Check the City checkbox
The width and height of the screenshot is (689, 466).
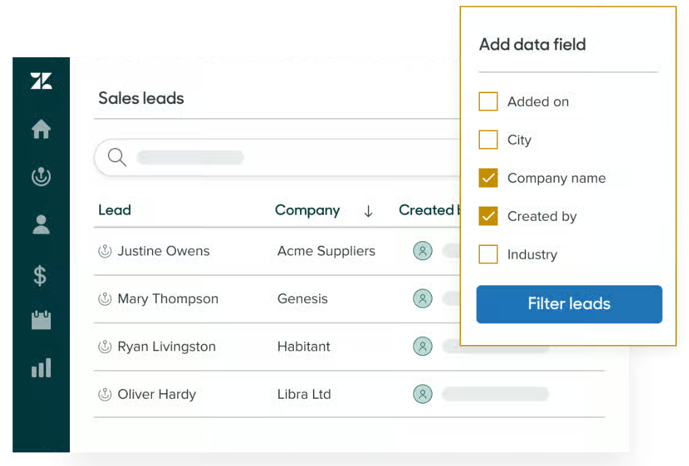[488, 140]
